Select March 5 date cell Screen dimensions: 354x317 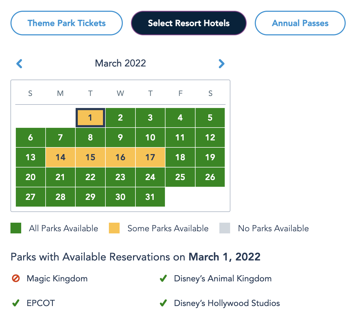[210, 118]
